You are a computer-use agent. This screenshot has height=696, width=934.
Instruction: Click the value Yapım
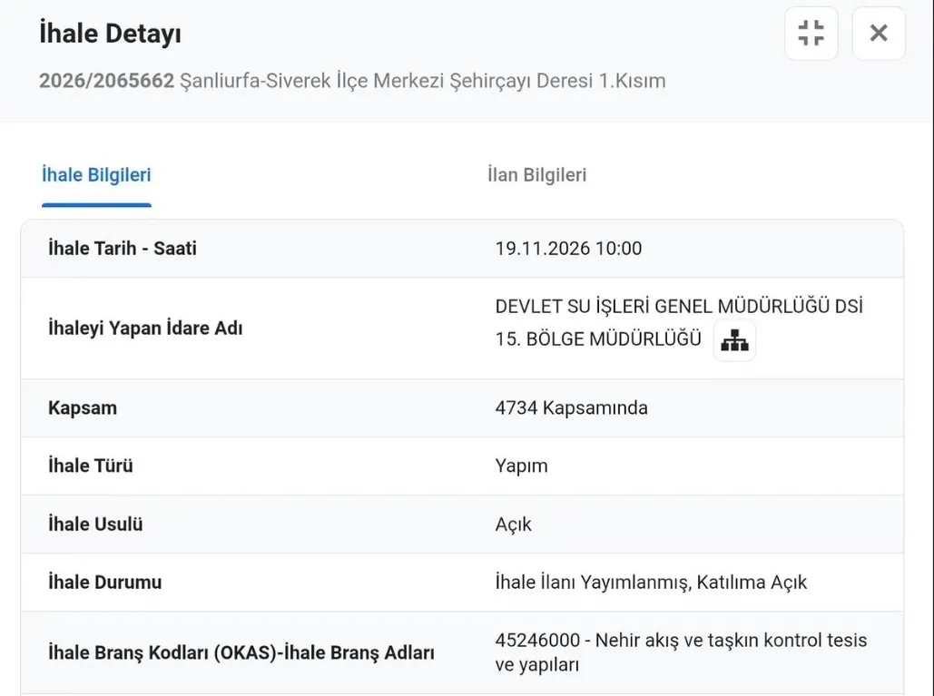click(521, 466)
